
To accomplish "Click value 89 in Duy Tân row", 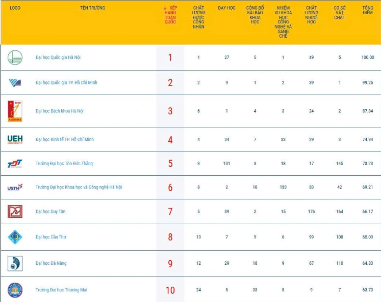I will pos(226,212).
